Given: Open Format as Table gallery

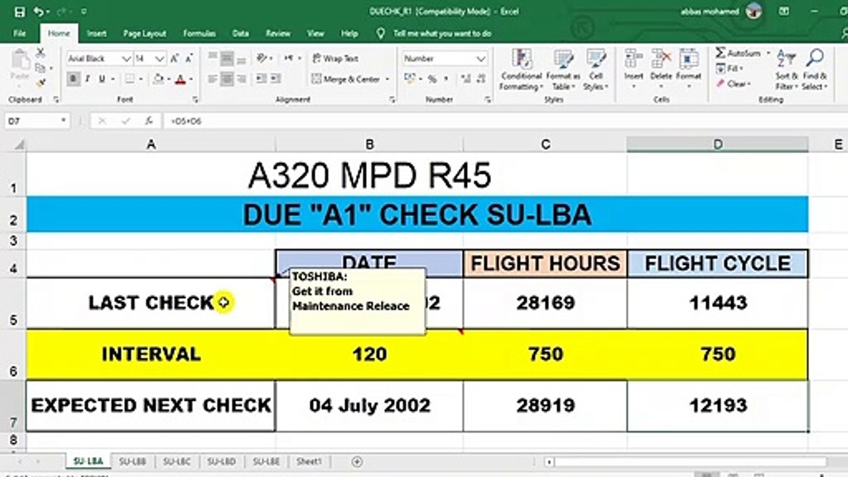Looking at the screenshot, I should [562, 70].
